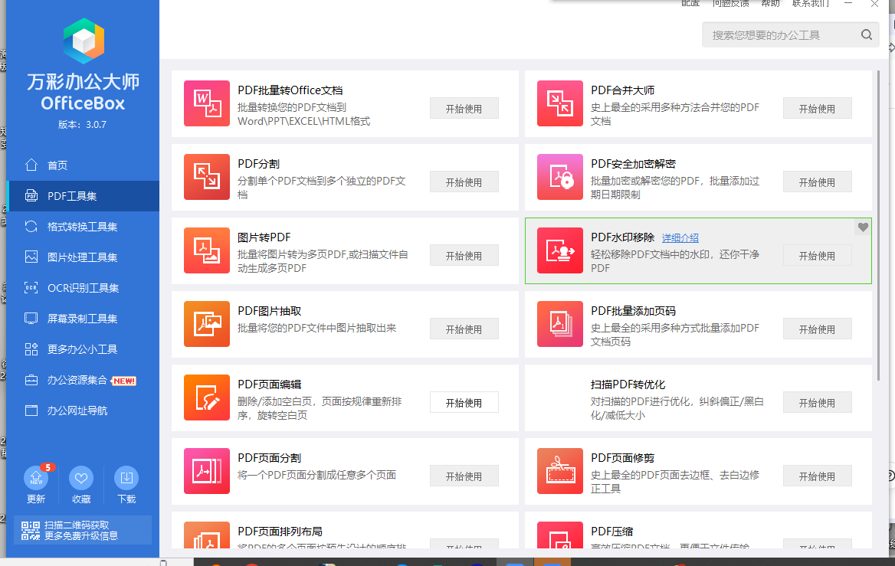
Task: Click the 下载 download icon
Action: click(126, 478)
